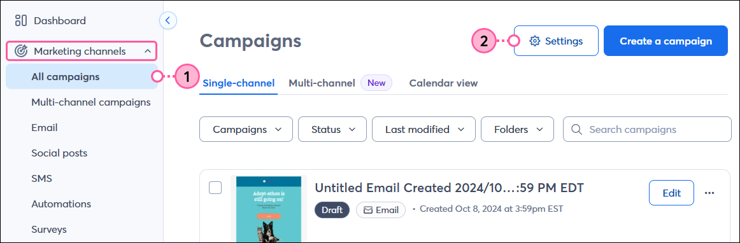Click Edit for Untitled Email

(x=672, y=193)
